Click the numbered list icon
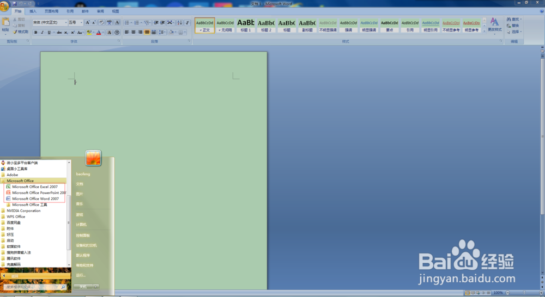Image resolution: width=545 pixels, height=297 pixels. pos(137,22)
